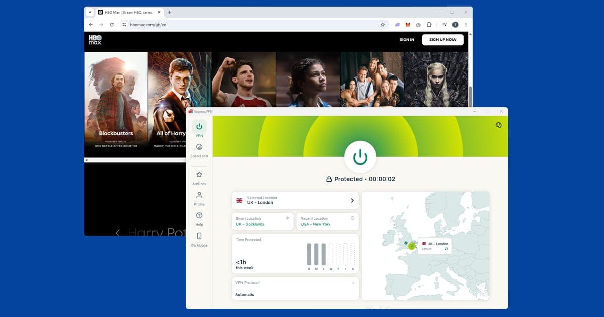Close the HBO Max browser tab
The image size is (604, 317).
tap(159, 12)
